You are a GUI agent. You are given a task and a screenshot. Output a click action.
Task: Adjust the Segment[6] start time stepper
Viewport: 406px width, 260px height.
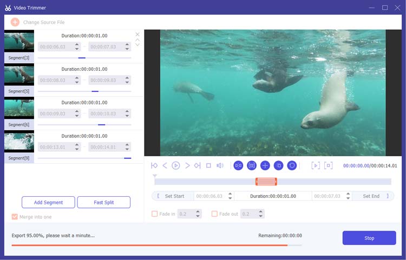click(x=77, y=114)
